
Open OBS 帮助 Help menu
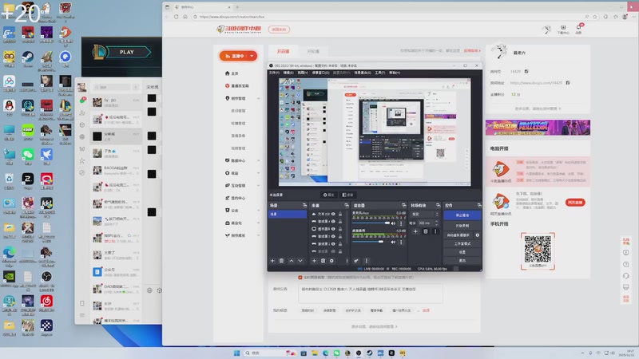pos(394,73)
